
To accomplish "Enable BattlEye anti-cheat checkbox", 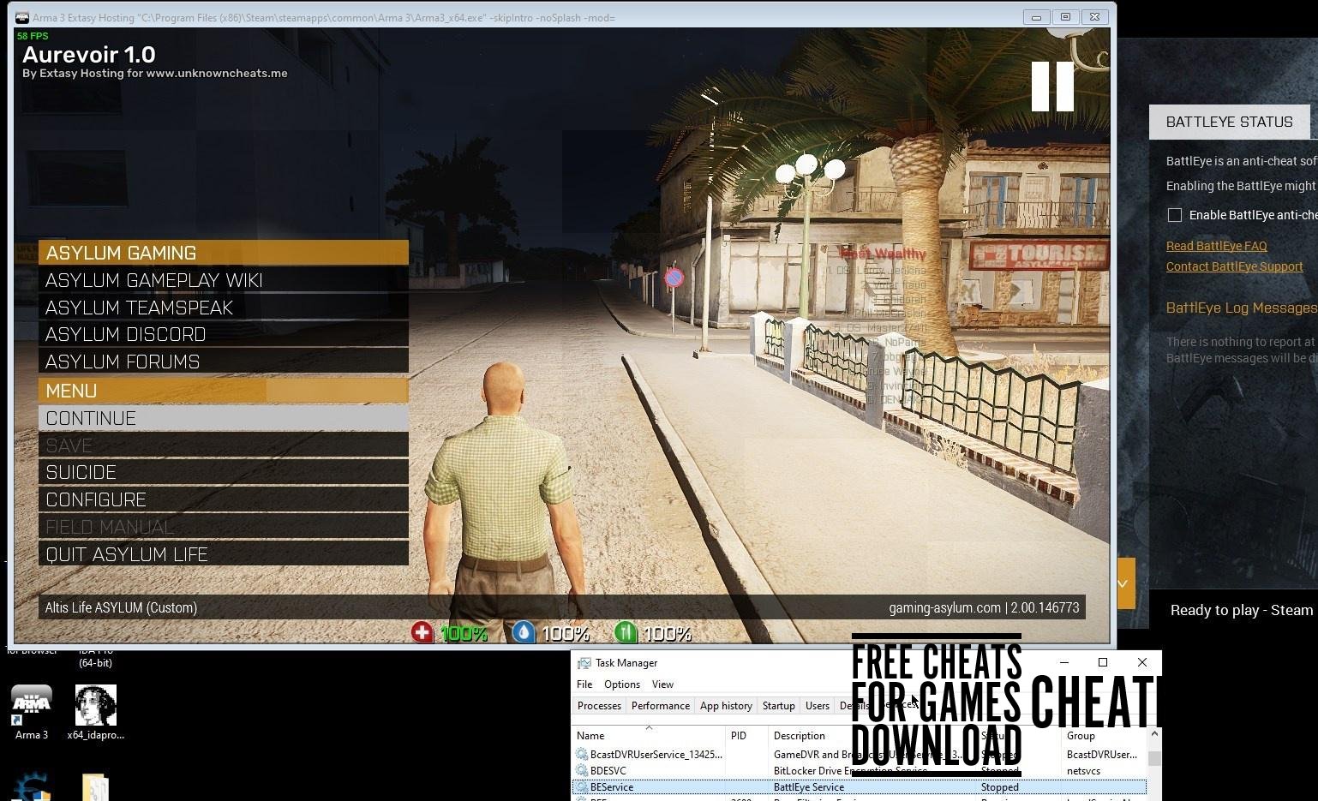I will (x=1175, y=215).
